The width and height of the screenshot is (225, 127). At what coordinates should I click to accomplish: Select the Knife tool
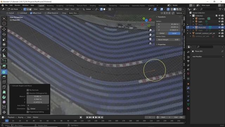pyautogui.click(x=4, y=87)
